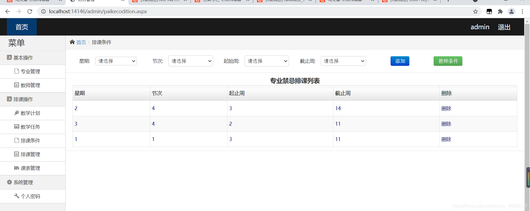Click the books icon beside 课表管理
Viewport: 530px width, 211px height.
[x=17, y=168]
